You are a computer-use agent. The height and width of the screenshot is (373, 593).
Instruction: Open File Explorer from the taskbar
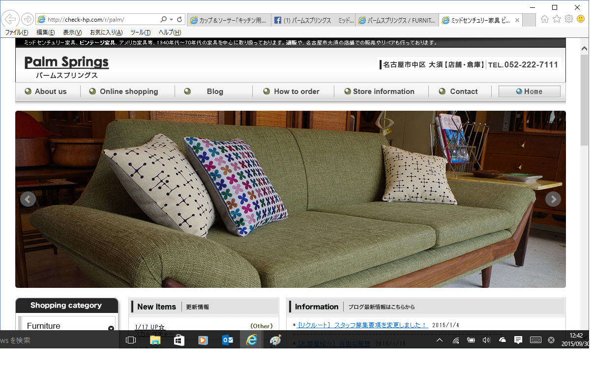pos(155,340)
